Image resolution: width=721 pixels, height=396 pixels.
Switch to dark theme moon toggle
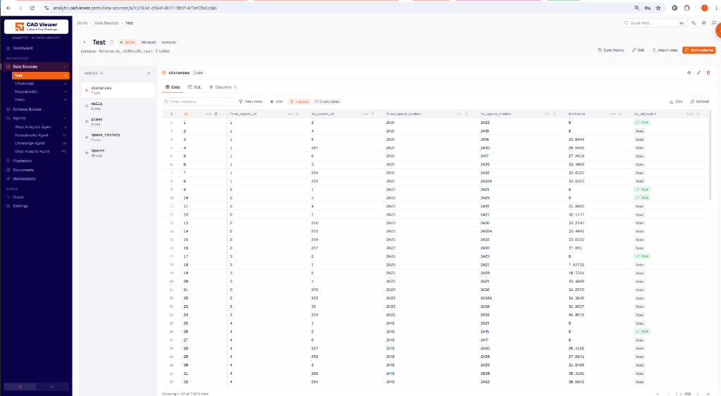(52, 387)
